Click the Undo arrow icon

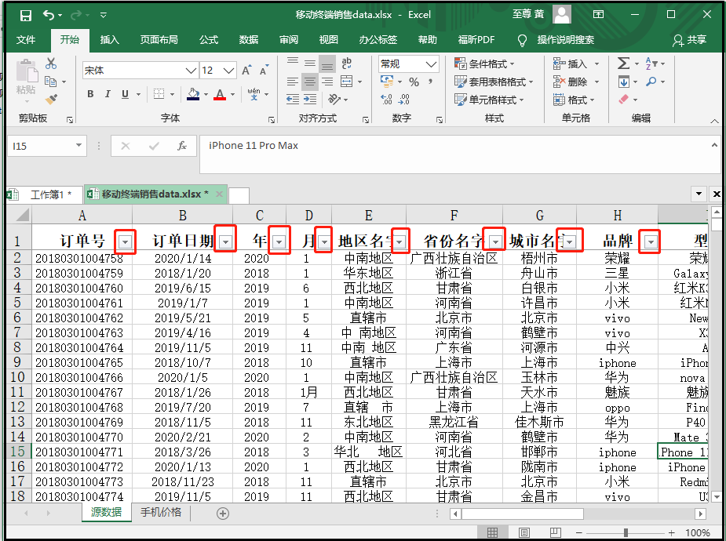[49, 15]
